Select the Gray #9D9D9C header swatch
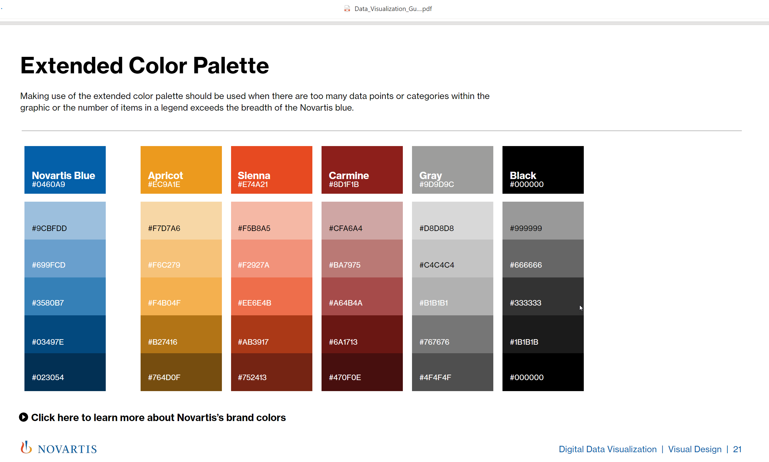 452,170
